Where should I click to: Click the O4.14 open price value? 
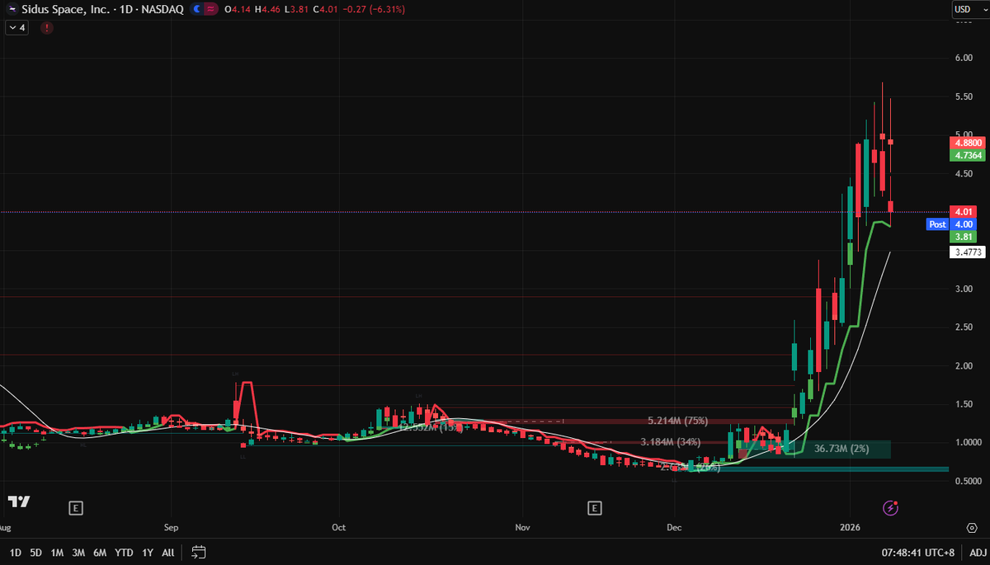(x=238, y=9)
